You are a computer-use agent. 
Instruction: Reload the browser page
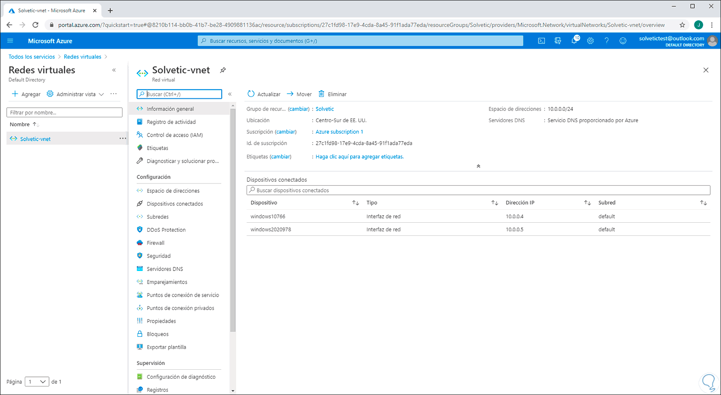(x=36, y=25)
